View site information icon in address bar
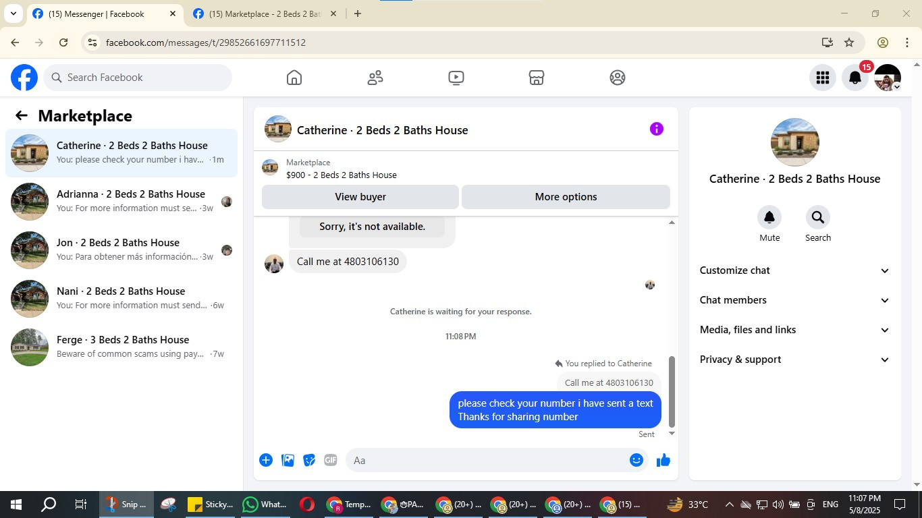 point(92,42)
